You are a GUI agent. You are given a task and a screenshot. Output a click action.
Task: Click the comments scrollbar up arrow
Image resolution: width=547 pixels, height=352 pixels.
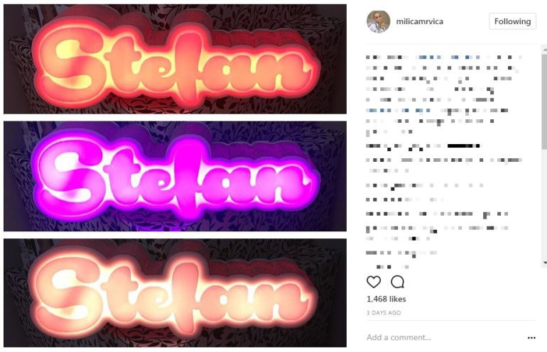[545, 50]
